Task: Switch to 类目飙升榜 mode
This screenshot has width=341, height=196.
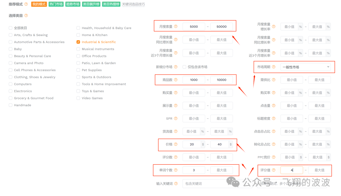Action: pyautogui.click(x=90, y=4)
